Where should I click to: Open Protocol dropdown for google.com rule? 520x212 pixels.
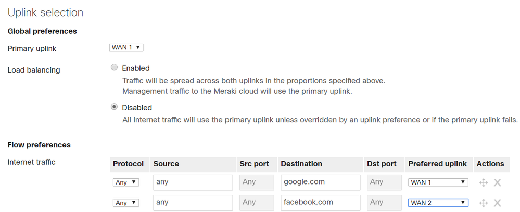[126, 182]
